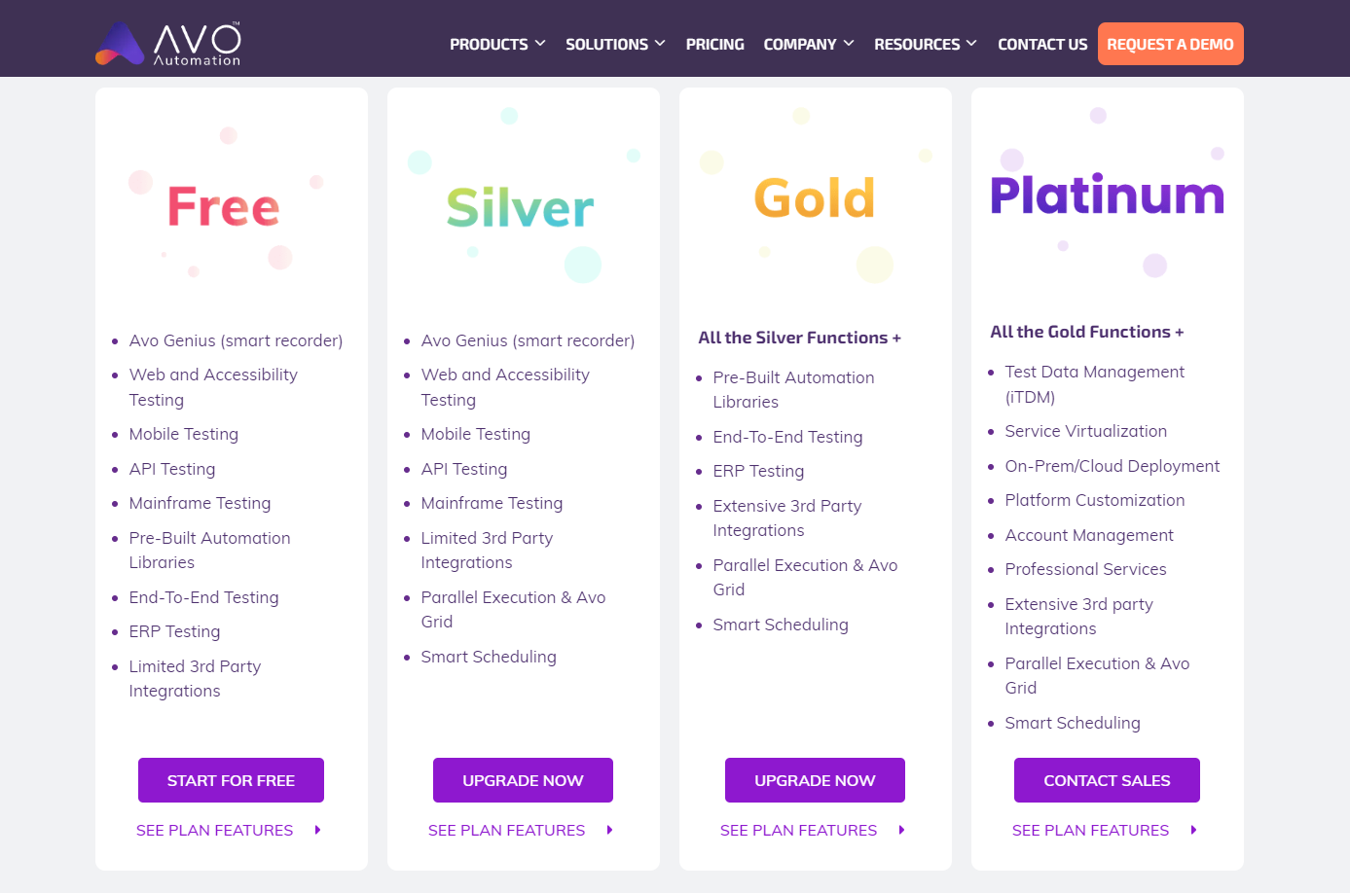1350x893 pixels.
Task: Go to Contact Us
Action: point(1042,44)
